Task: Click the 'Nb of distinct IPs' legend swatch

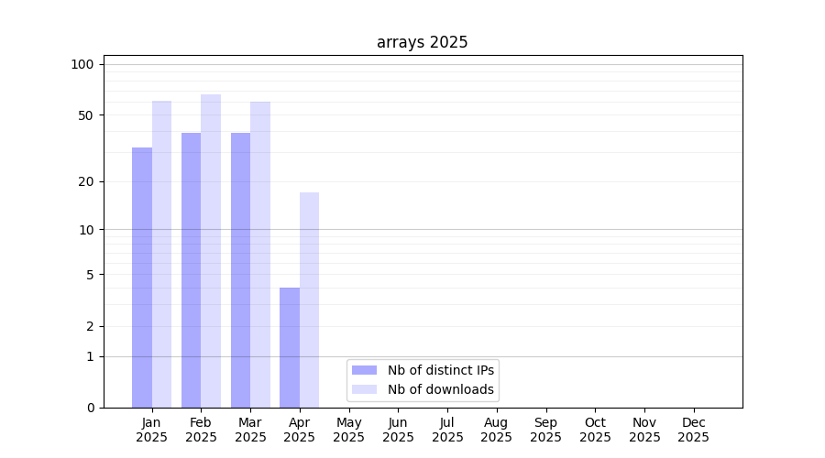Action: pyautogui.click(x=364, y=370)
